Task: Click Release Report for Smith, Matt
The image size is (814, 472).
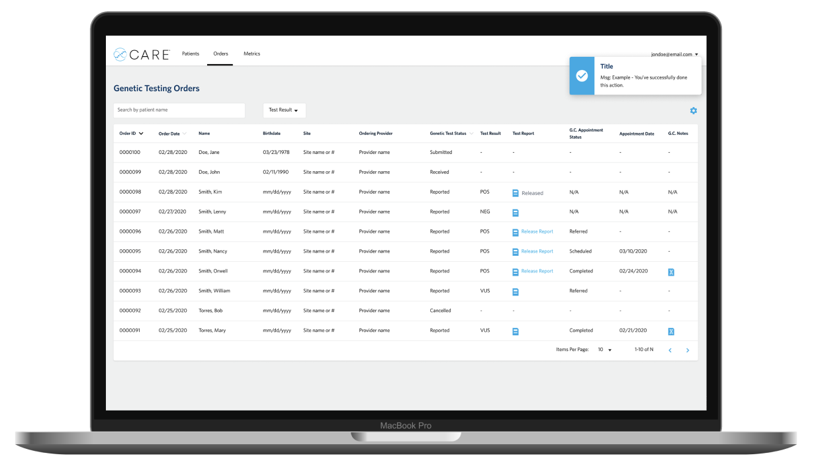Action: (537, 231)
